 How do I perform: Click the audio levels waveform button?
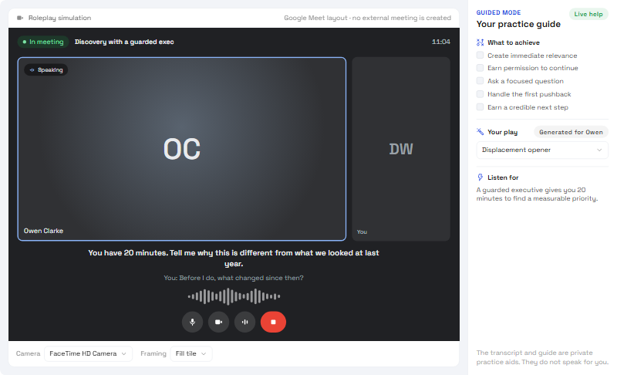[244, 322]
